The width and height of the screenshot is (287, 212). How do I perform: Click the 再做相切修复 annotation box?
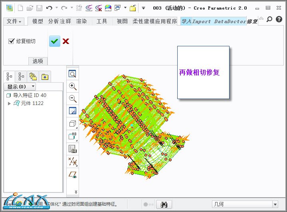(x=203, y=73)
